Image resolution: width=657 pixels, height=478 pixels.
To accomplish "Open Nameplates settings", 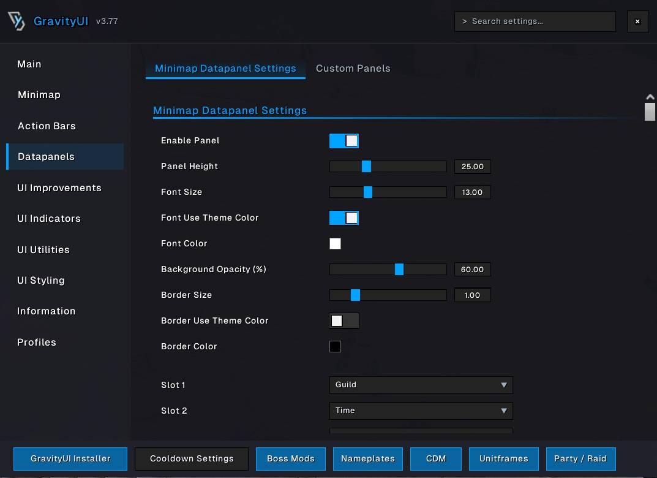I will click(368, 459).
